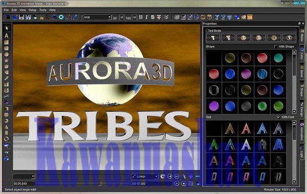This screenshot has width=307, height=194.
Task: Toggle Bold formatting
Action: pos(141,17)
